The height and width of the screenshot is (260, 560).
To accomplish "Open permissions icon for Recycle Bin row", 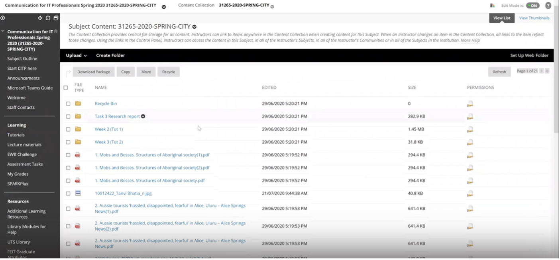I will 470,104.
